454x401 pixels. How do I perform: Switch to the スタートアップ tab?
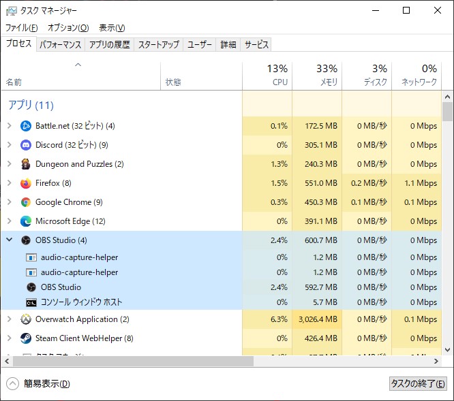pyautogui.click(x=158, y=44)
